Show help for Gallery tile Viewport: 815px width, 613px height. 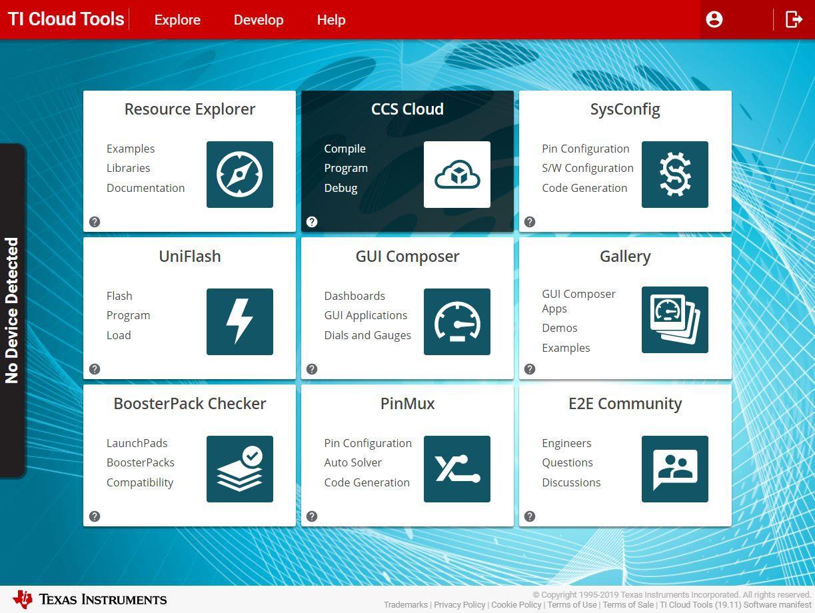530,369
